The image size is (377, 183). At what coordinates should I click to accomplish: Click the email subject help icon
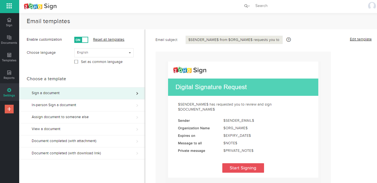[x=289, y=40]
